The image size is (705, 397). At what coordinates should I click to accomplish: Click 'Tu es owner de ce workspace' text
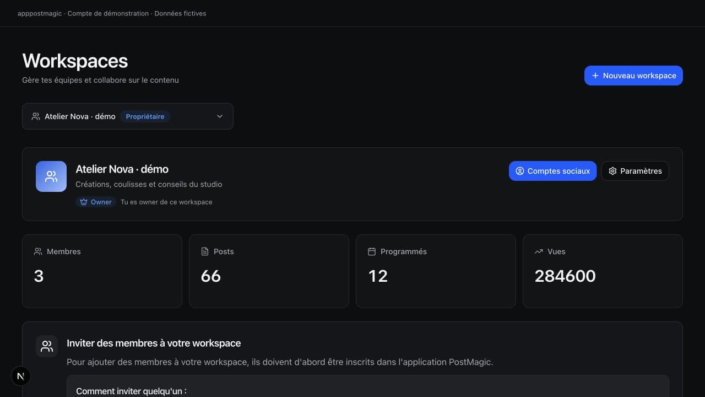[x=166, y=202]
